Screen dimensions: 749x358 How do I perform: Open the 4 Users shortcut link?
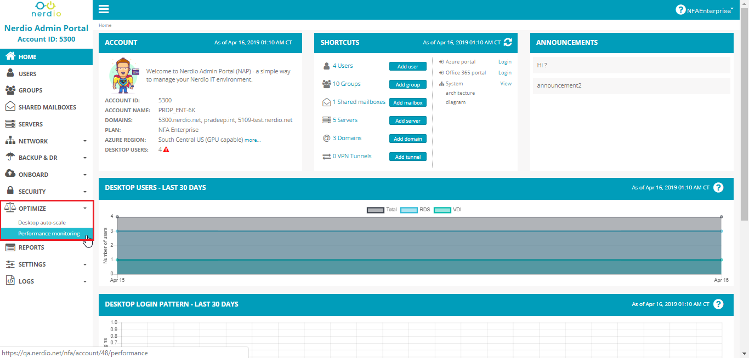[x=343, y=66]
